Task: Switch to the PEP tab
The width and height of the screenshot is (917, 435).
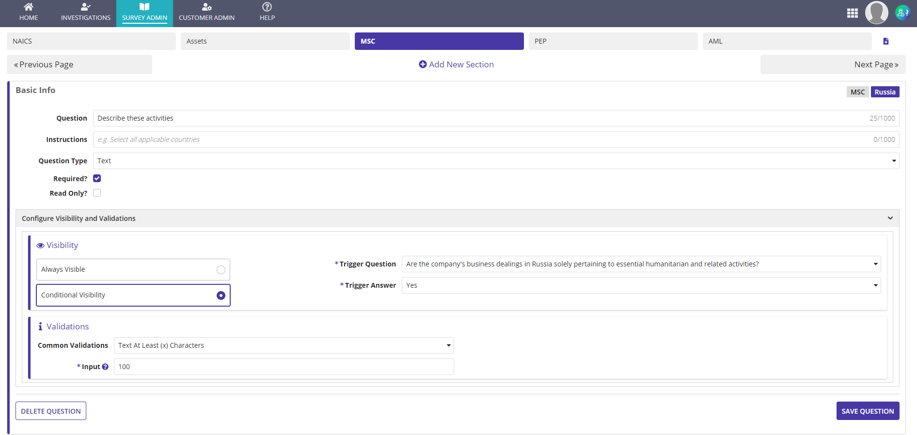Action: 613,41
